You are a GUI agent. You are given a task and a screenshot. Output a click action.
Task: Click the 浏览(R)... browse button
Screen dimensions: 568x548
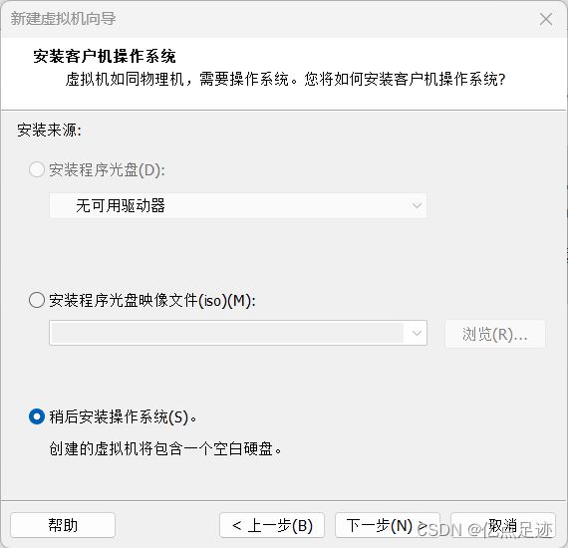[x=495, y=334]
